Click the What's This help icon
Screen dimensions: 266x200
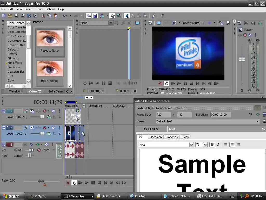pyautogui.click(x=162, y=16)
